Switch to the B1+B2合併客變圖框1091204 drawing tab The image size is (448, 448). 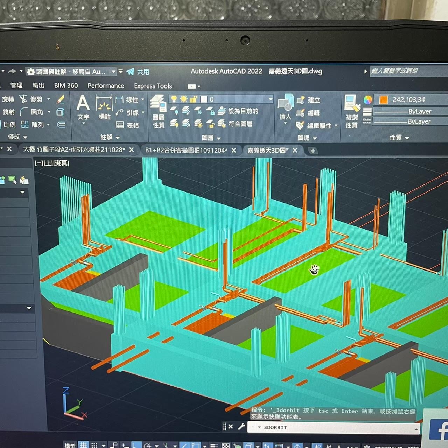(186, 150)
